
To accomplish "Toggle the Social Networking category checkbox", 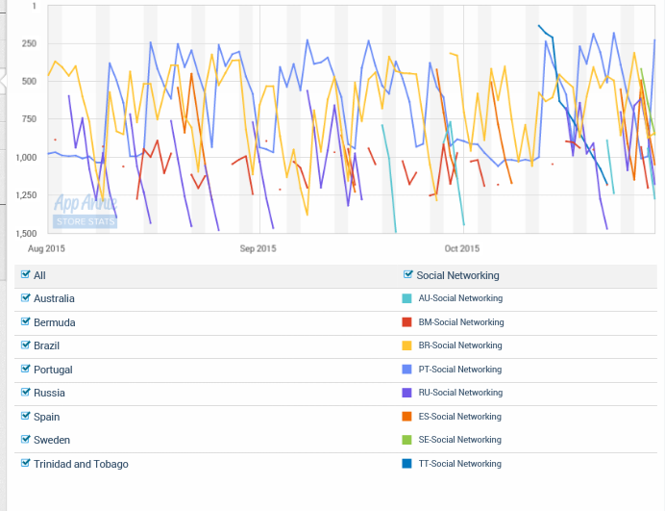I will coord(409,275).
